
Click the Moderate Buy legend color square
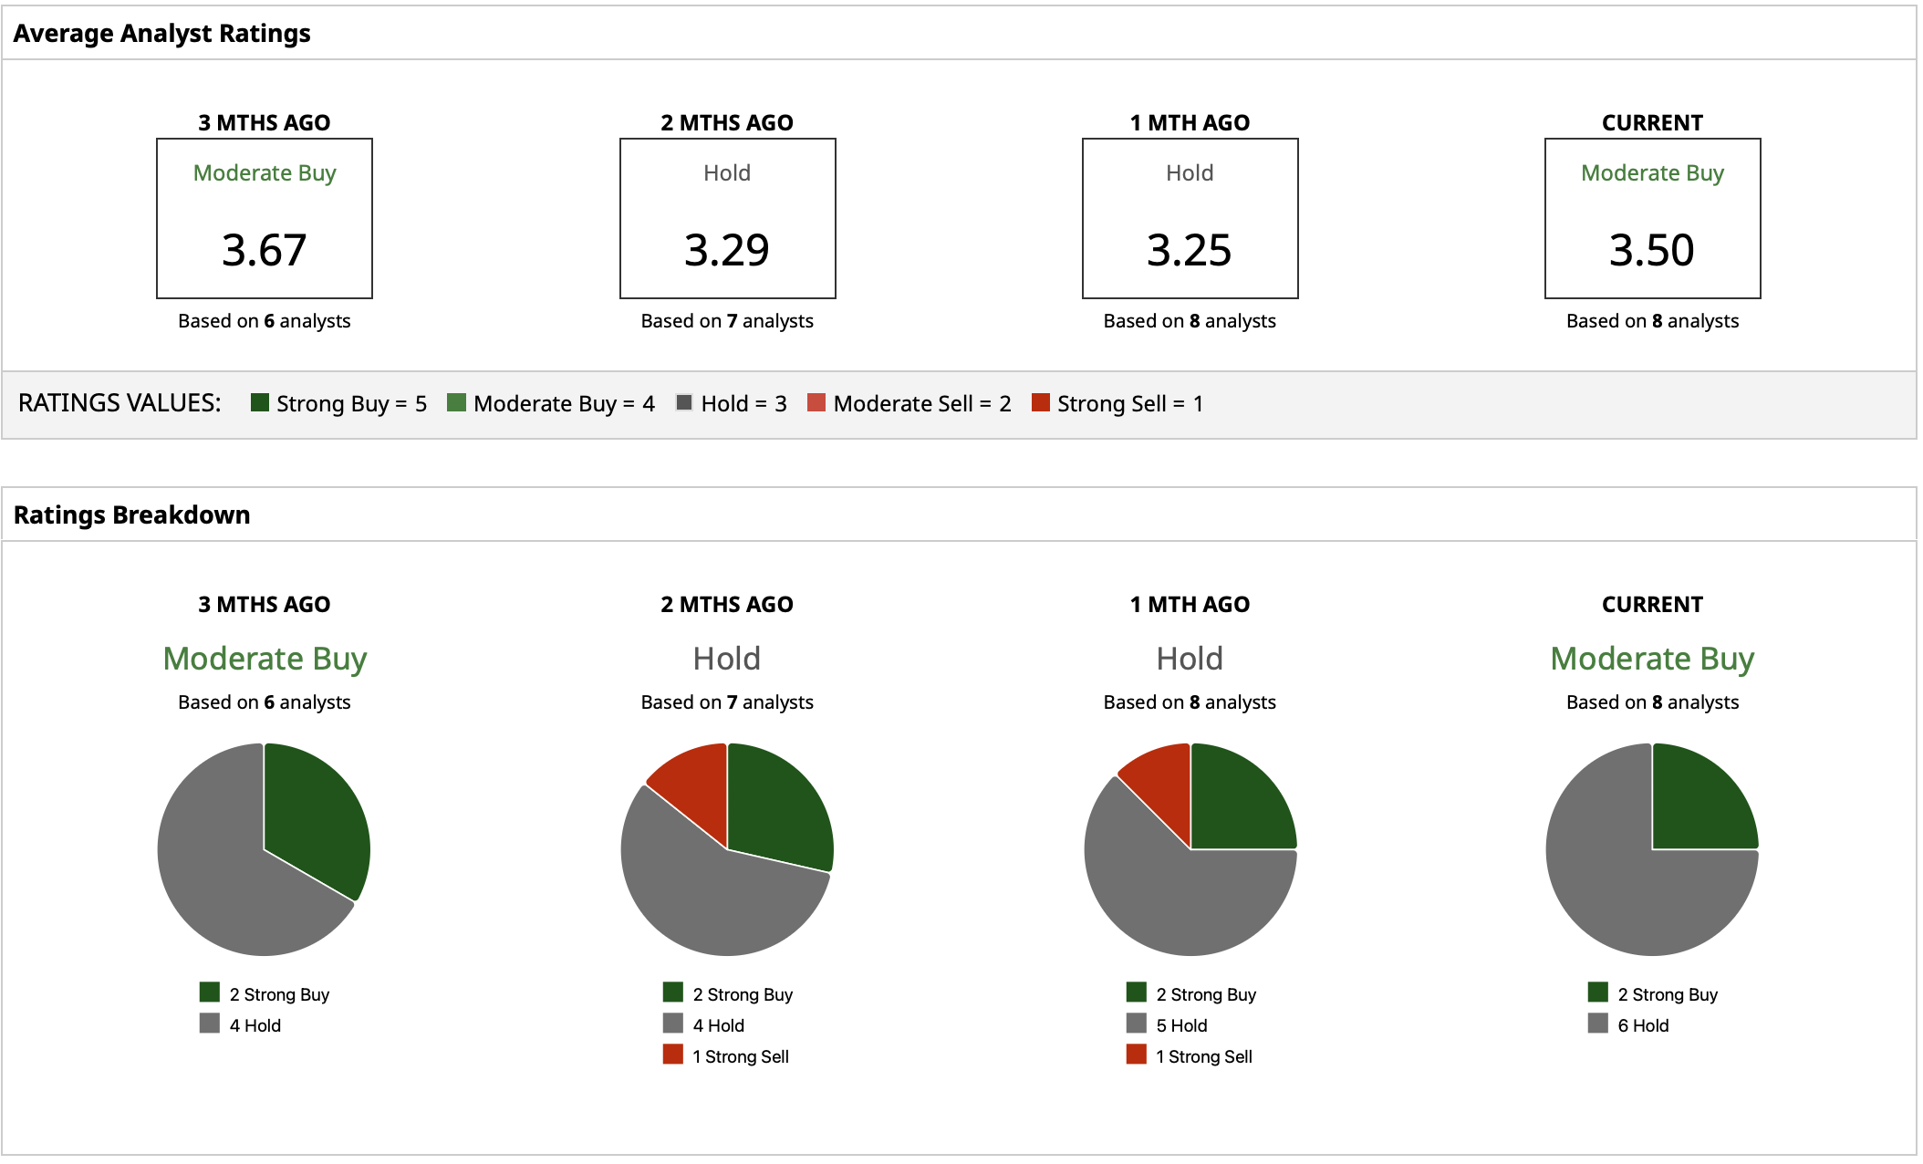pyautogui.click(x=456, y=402)
